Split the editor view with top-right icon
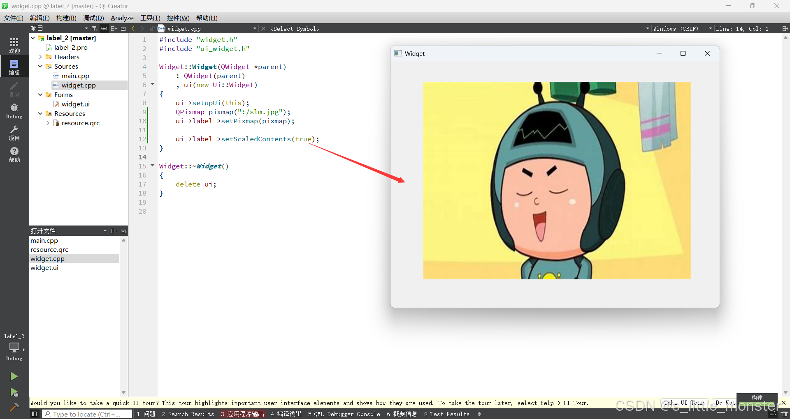The width and height of the screenshot is (790, 419). tap(785, 28)
